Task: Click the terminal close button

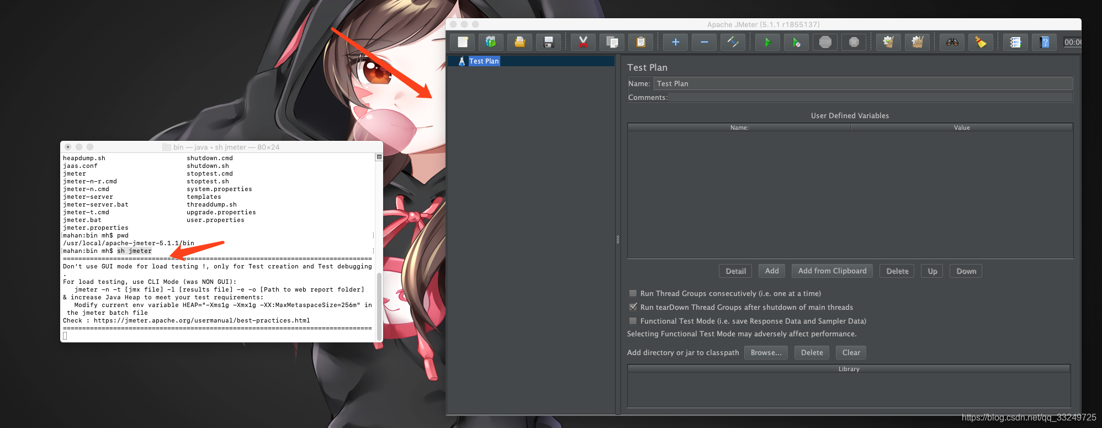Action: click(x=68, y=147)
